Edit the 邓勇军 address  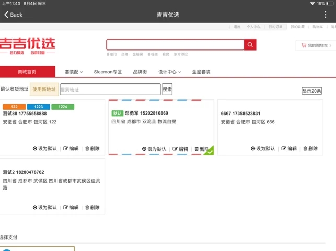click(180, 149)
